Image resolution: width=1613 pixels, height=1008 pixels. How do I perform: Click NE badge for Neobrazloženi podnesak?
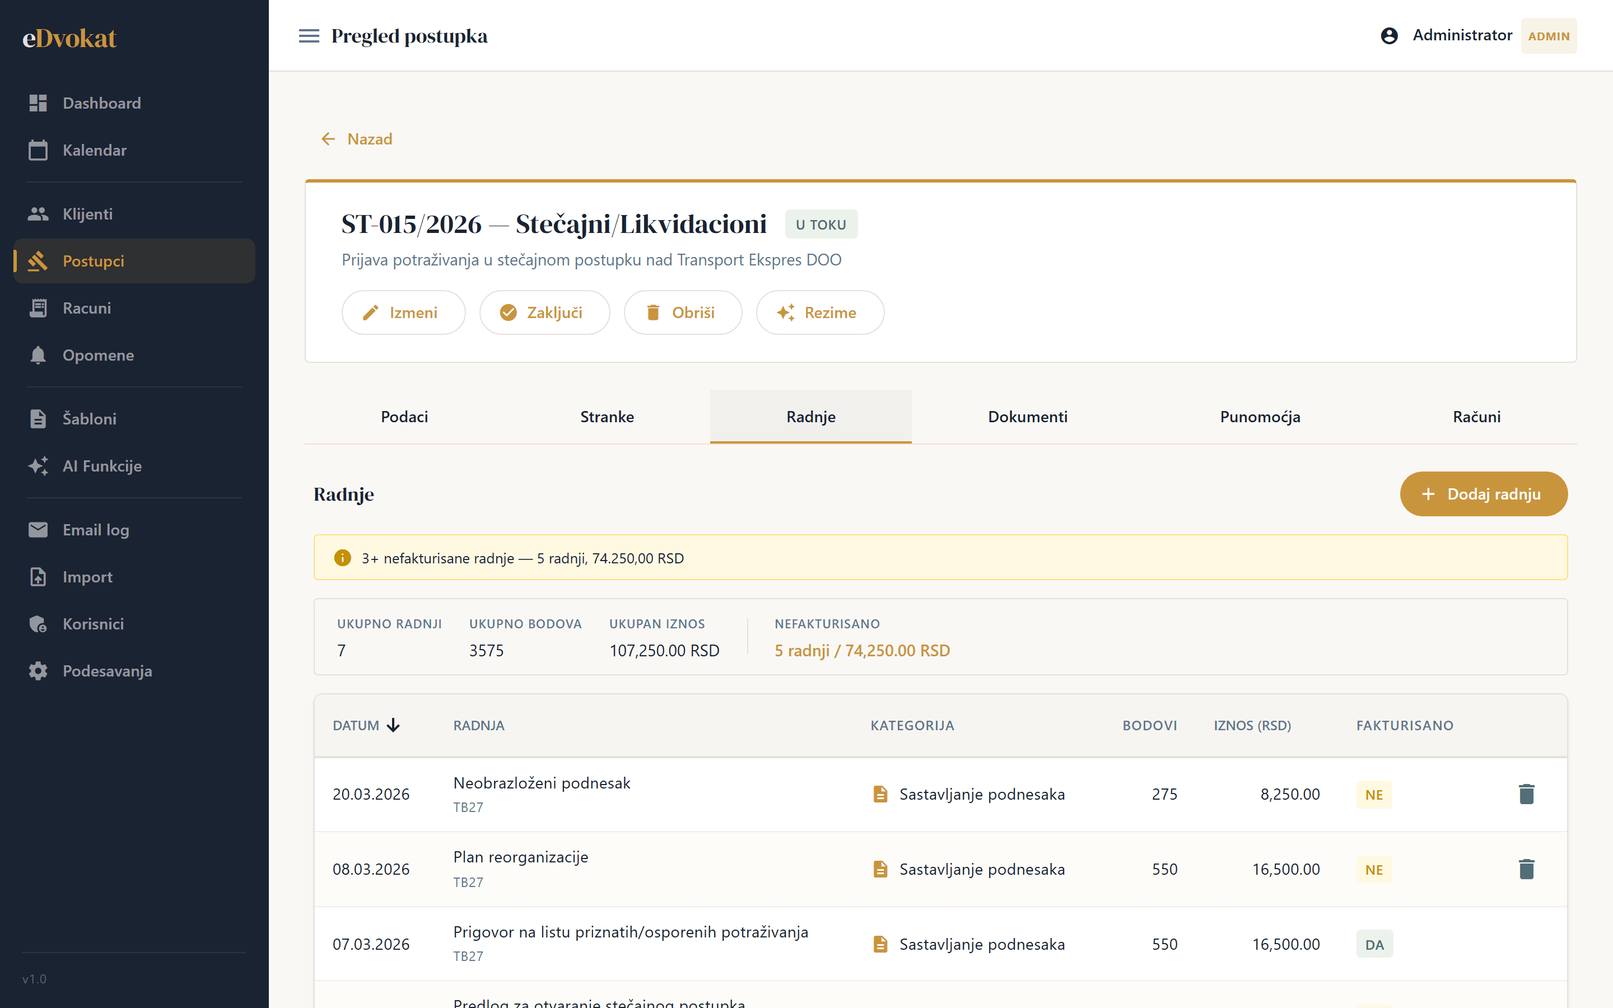[x=1374, y=795]
